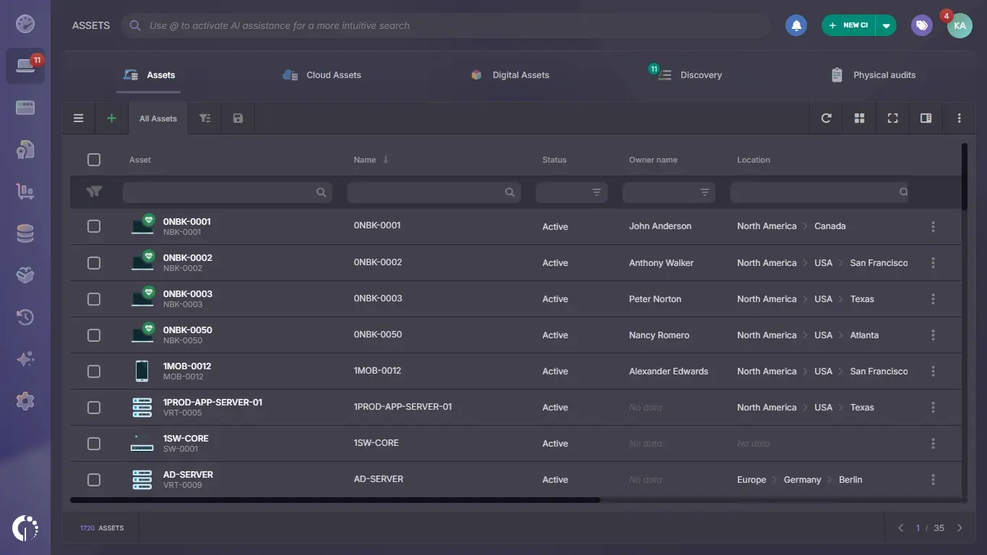Viewport: 987px width, 555px height.
Task: Click the New CI button
Action: [x=849, y=25]
